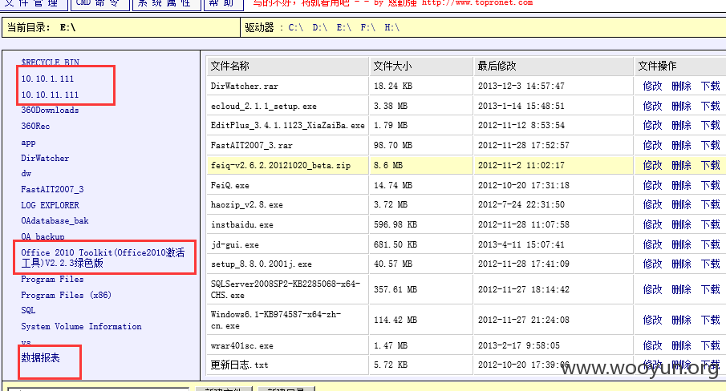Viewport: 726px width, 391px height.
Task: Click 下载 for wrar401sc.exe
Action: (x=710, y=345)
